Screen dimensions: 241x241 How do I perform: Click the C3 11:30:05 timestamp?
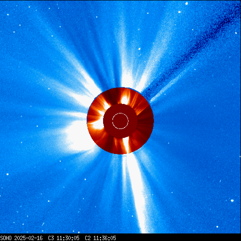pos(64,238)
